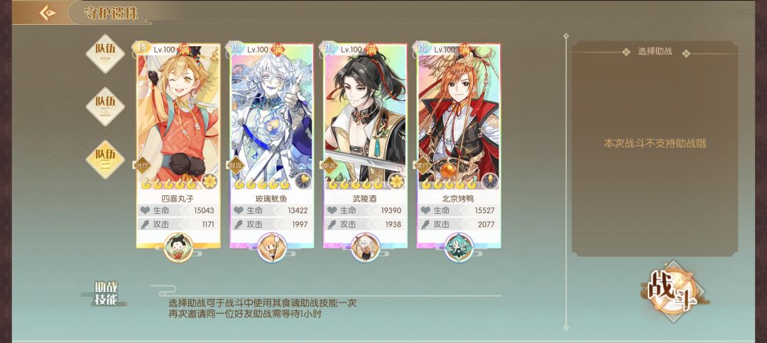Select the 队伍三 team tab
767x343 pixels.
click(105, 160)
